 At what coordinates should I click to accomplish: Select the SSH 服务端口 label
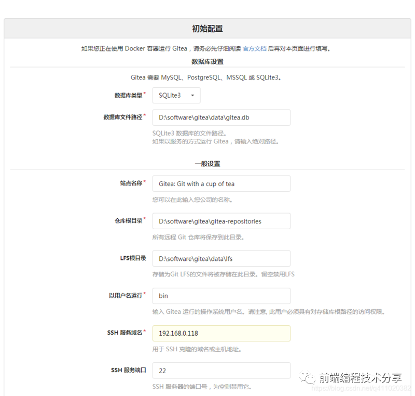pos(128,370)
